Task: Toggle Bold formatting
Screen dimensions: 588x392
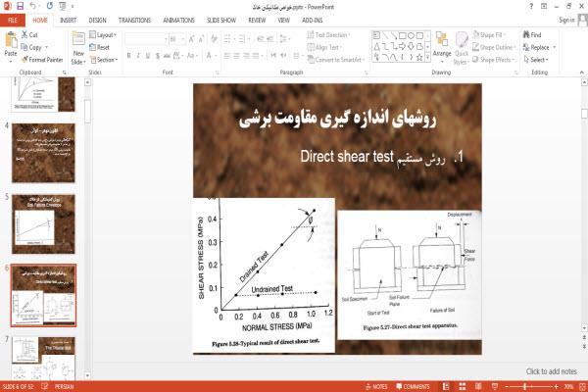Action: tap(129, 56)
